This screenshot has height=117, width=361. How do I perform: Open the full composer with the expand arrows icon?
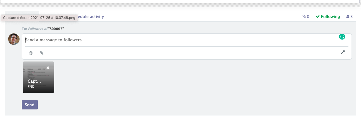tap(343, 52)
